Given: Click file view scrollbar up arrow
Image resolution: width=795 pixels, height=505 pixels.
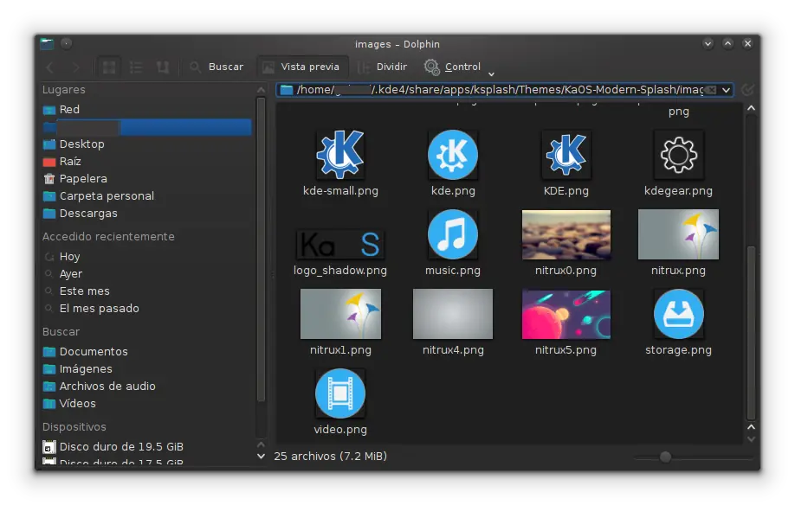Looking at the screenshot, I should coord(751,108).
